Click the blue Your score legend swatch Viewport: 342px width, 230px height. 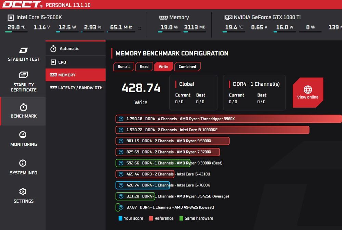pos(120,218)
